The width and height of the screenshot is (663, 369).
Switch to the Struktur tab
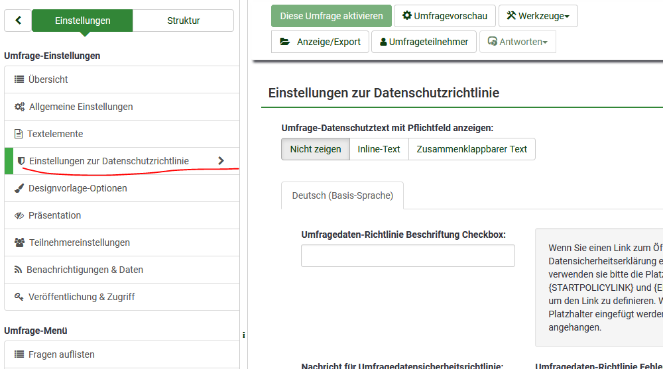pyautogui.click(x=183, y=21)
